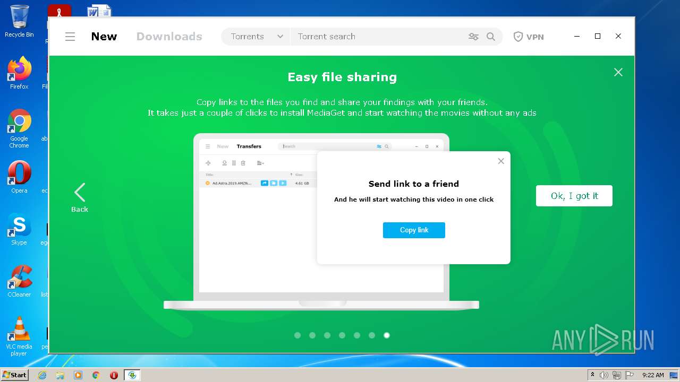
Task: Select MediaGet taskbar button
Action: coord(132,375)
